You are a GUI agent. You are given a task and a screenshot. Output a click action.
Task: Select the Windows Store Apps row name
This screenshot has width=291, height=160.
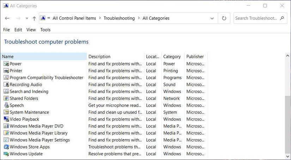click(x=30, y=147)
